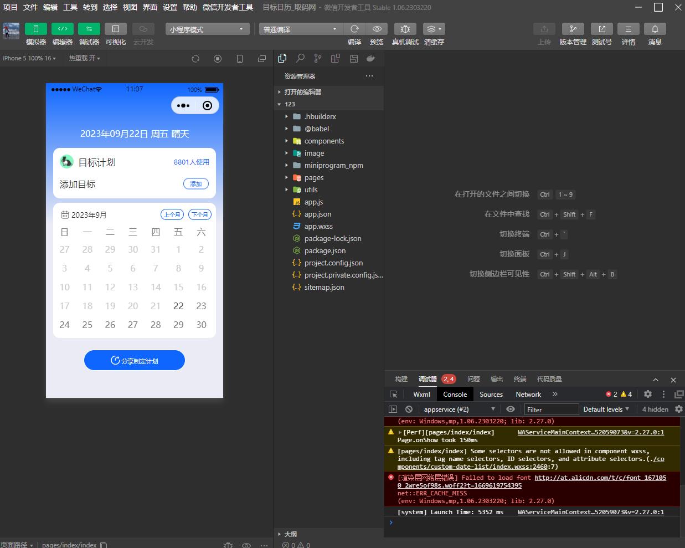685x548 pixels.
Task: Open the compile mode dropdown
Action: [301, 29]
